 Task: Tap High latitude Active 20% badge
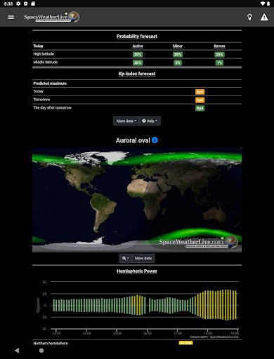pyautogui.click(x=138, y=55)
